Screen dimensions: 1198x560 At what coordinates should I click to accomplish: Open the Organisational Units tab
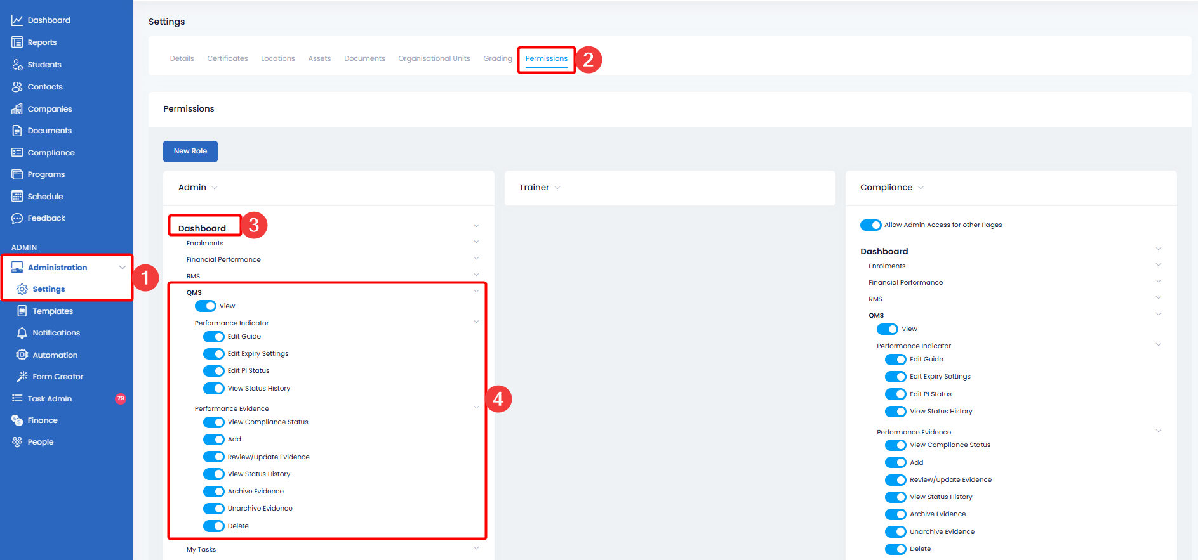434,58
